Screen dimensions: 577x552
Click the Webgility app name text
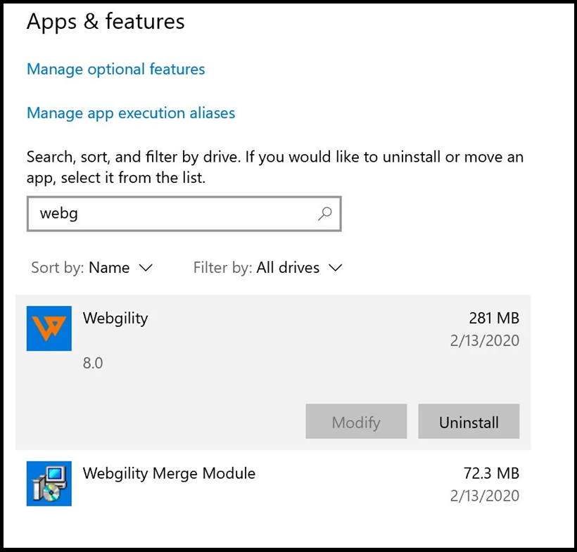click(x=115, y=318)
